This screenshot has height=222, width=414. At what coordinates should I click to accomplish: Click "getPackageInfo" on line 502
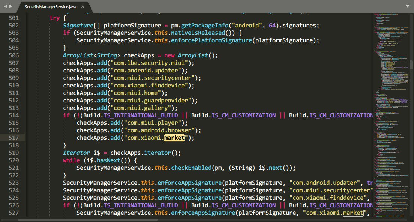click(205, 25)
